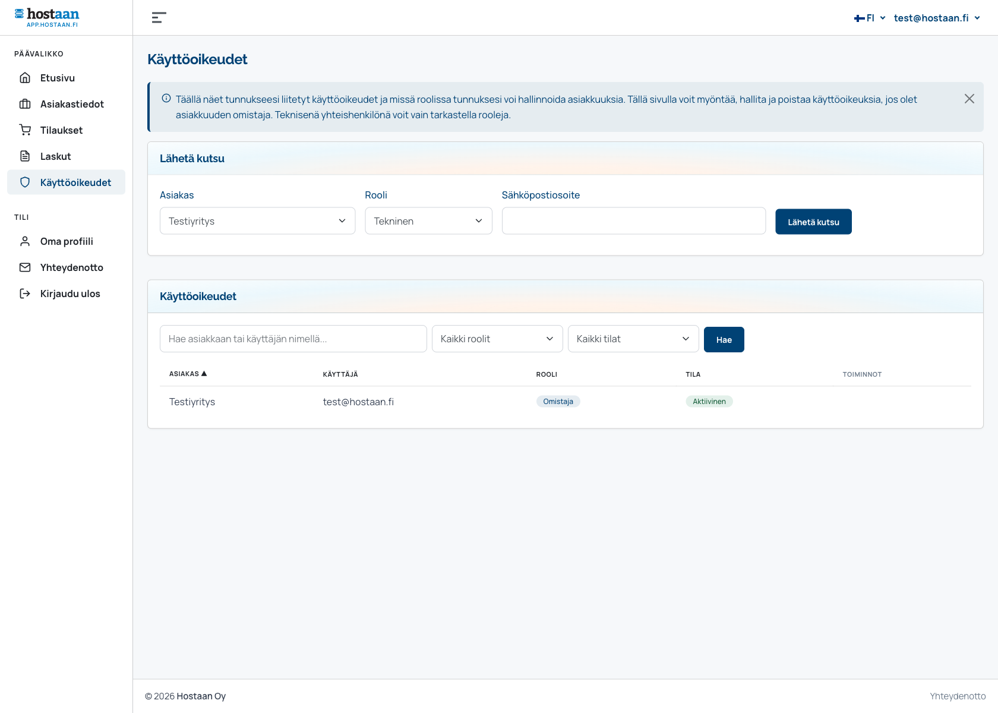This screenshot has height=713, width=998.
Task: Open Asiakastiedot from the main menu
Action: pyautogui.click(x=66, y=104)
